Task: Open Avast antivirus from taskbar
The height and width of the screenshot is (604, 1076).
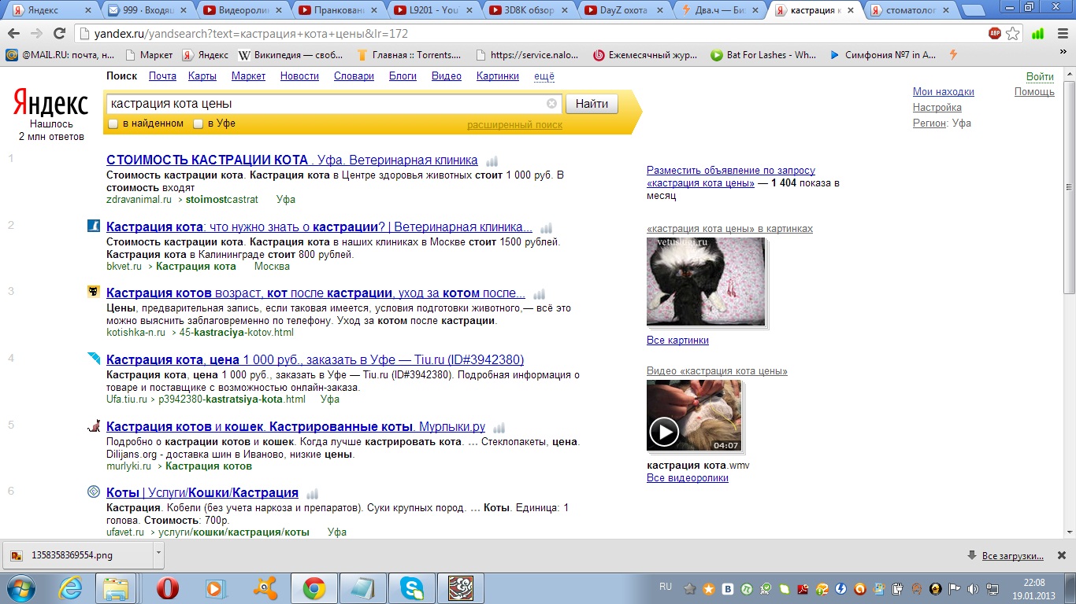Action: point(265,588)
